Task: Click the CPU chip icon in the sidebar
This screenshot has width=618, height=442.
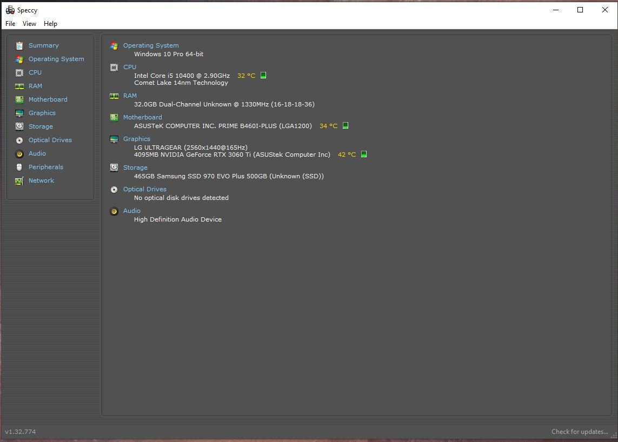Action: click(19, 72)
